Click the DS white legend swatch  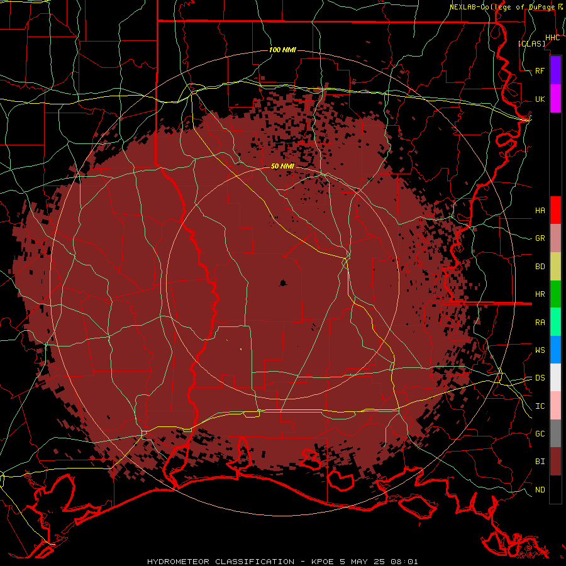pos(555,377)
